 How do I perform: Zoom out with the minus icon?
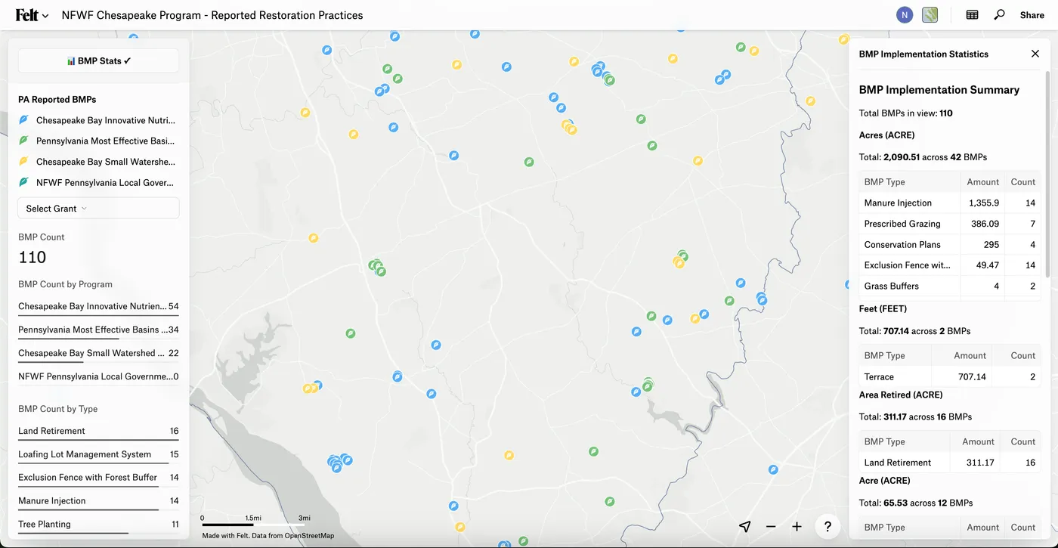pos(771,527)
